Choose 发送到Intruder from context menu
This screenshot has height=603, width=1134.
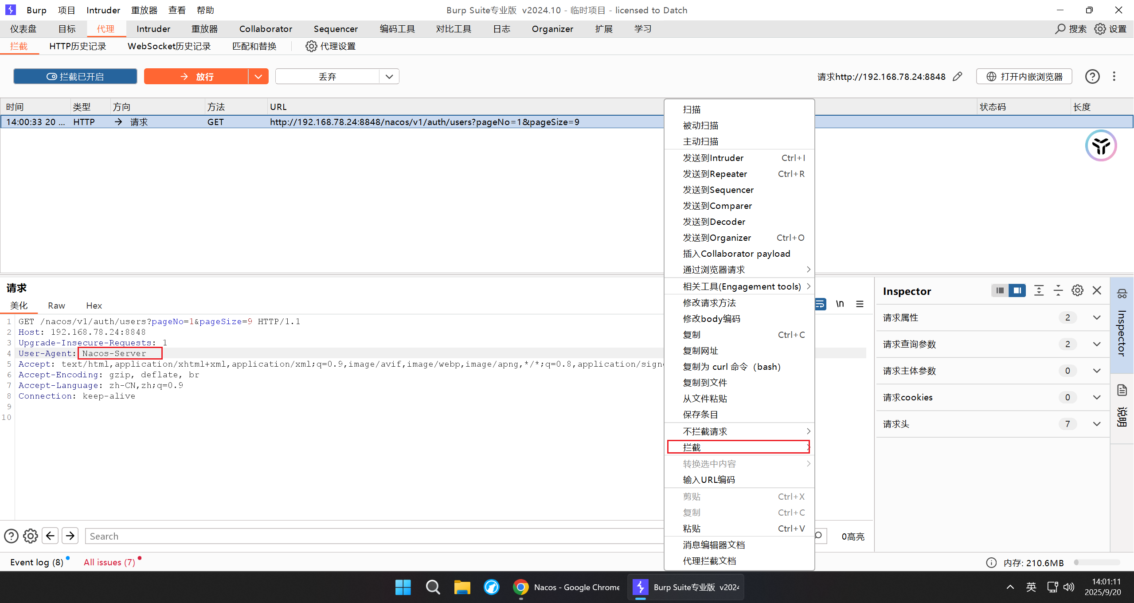point(739,158)
